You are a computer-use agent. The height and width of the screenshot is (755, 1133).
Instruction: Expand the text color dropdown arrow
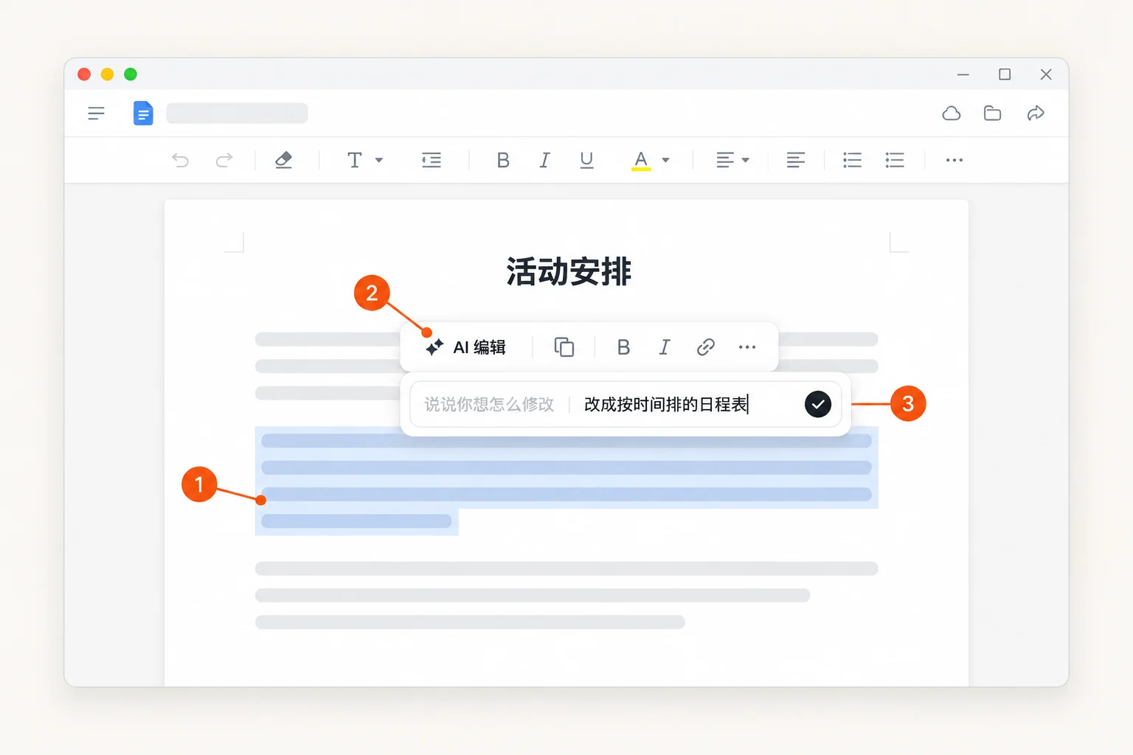point(665,160)
